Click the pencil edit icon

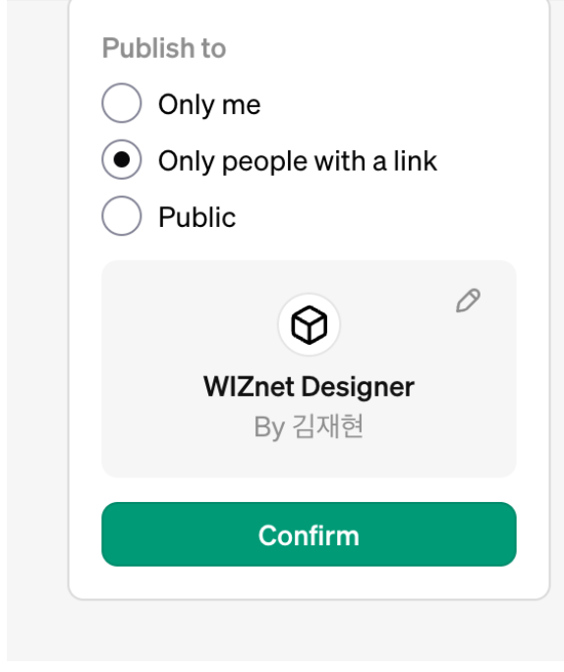point(468,301)
